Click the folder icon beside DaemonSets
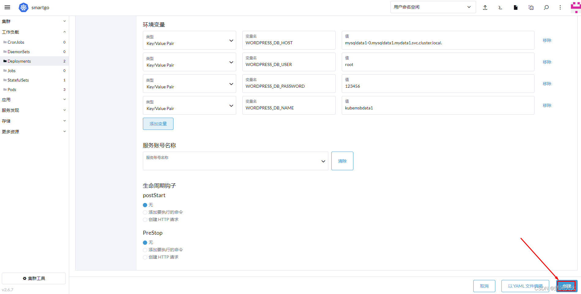The width and height of the screenshot is (581, 294). [5, 52]
